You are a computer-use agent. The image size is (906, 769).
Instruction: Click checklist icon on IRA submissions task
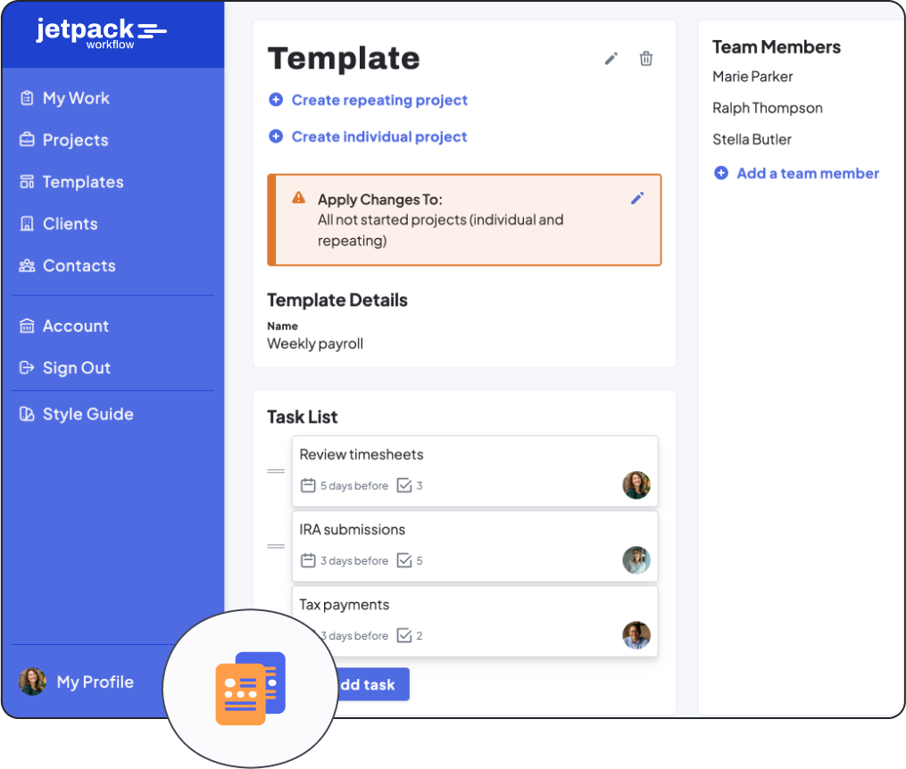tap(403, 561)
